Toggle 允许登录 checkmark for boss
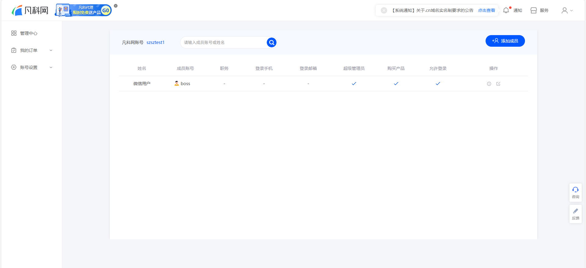 (x=438, y=84)
